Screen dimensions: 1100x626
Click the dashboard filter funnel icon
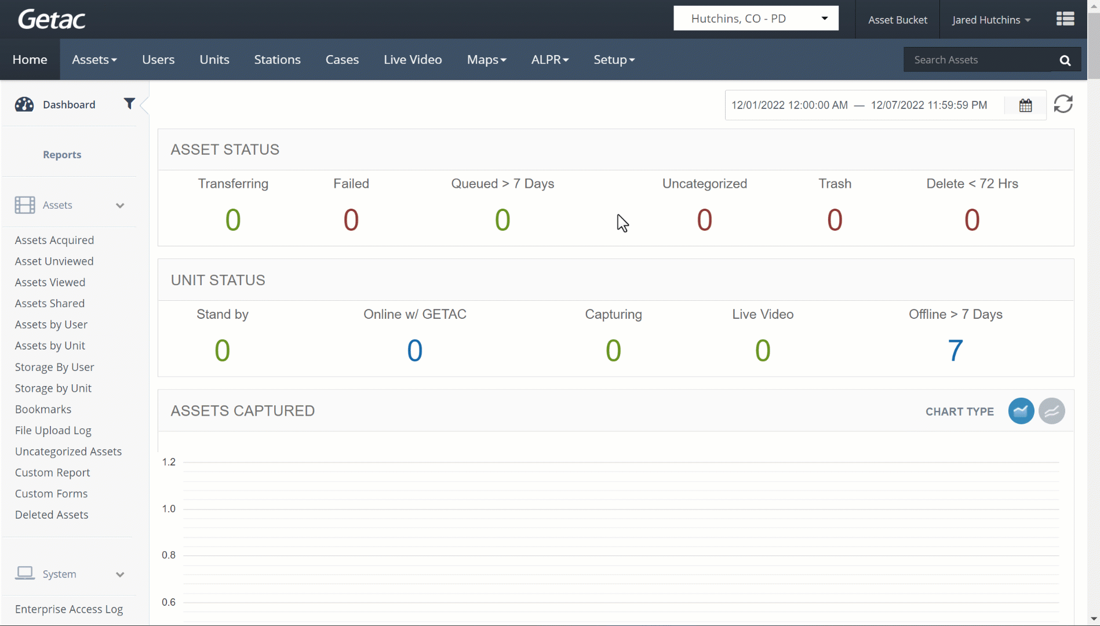(x=129, y=104)
